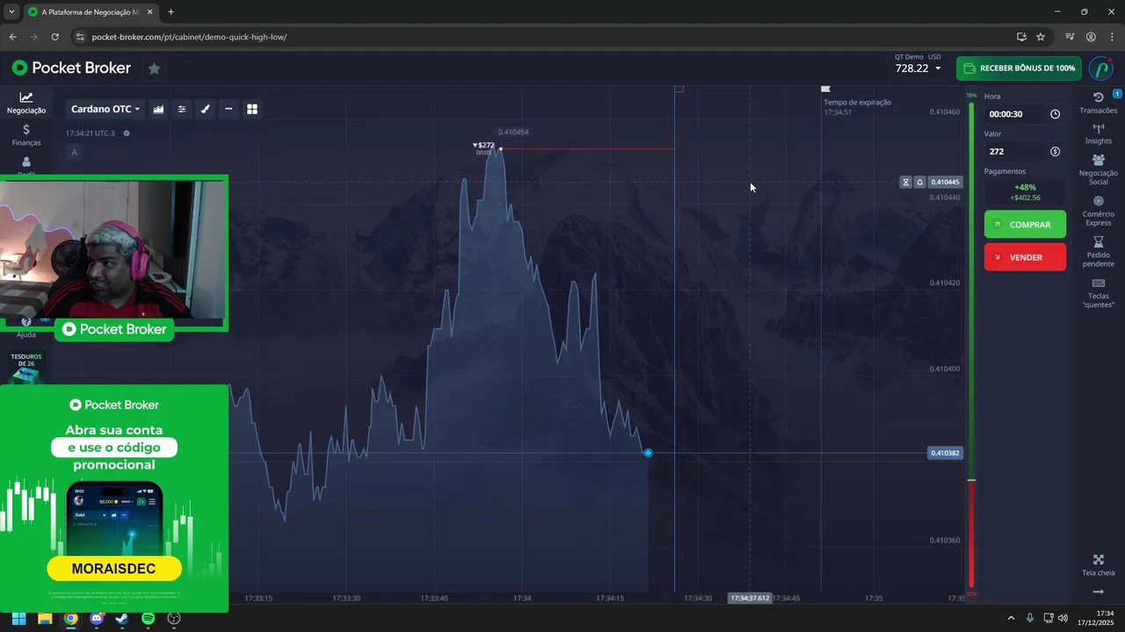Open a new browser tab
This screenshot has height=632, width=1125.
pyautogui.click(x=171, y=12)
